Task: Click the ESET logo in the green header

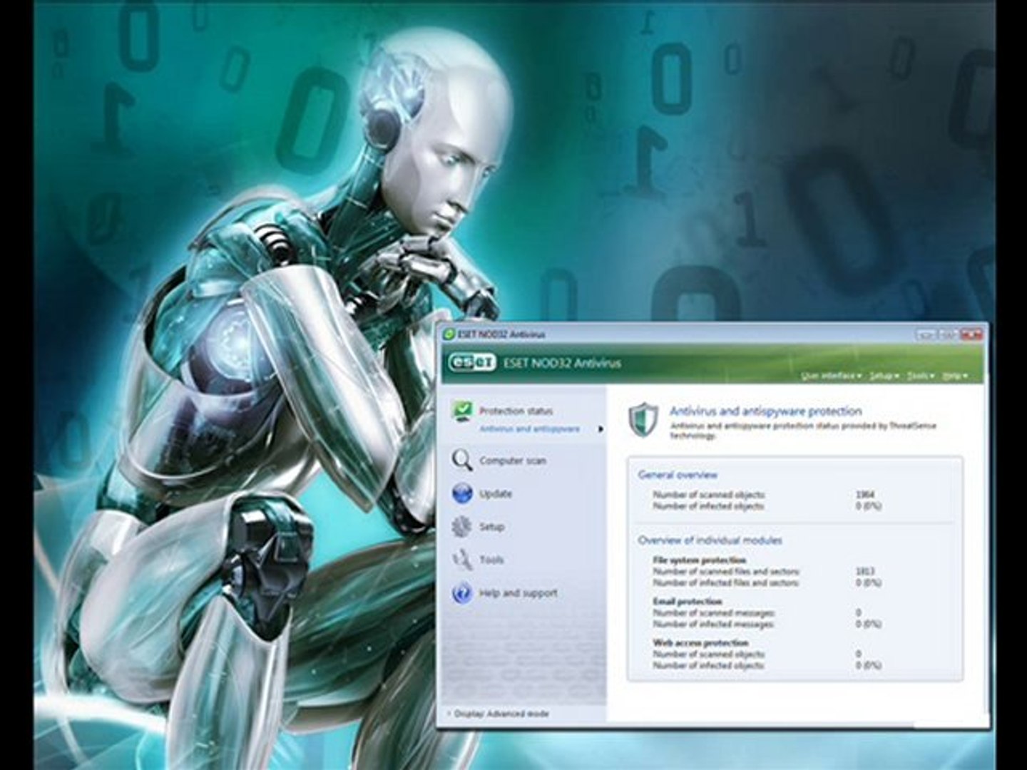Action: pos(471,363)
